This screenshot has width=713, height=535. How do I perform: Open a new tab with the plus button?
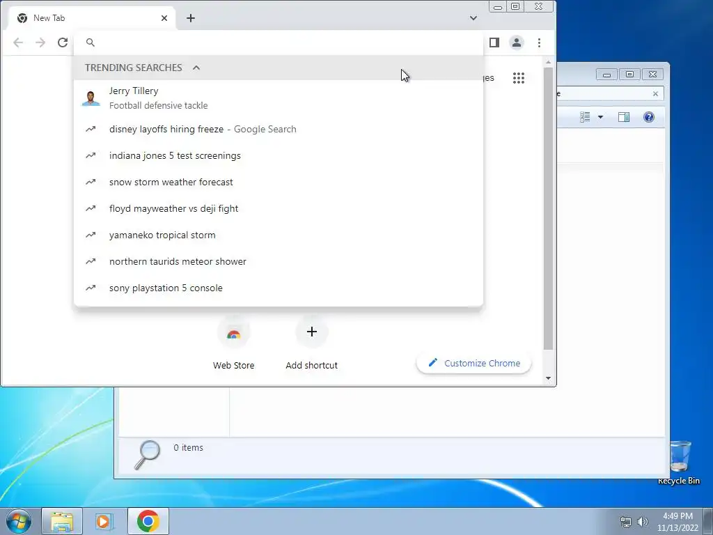pos(191,17)
